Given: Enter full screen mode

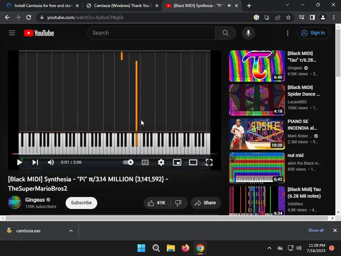Looking at the screenshot, I should [209, 162].
